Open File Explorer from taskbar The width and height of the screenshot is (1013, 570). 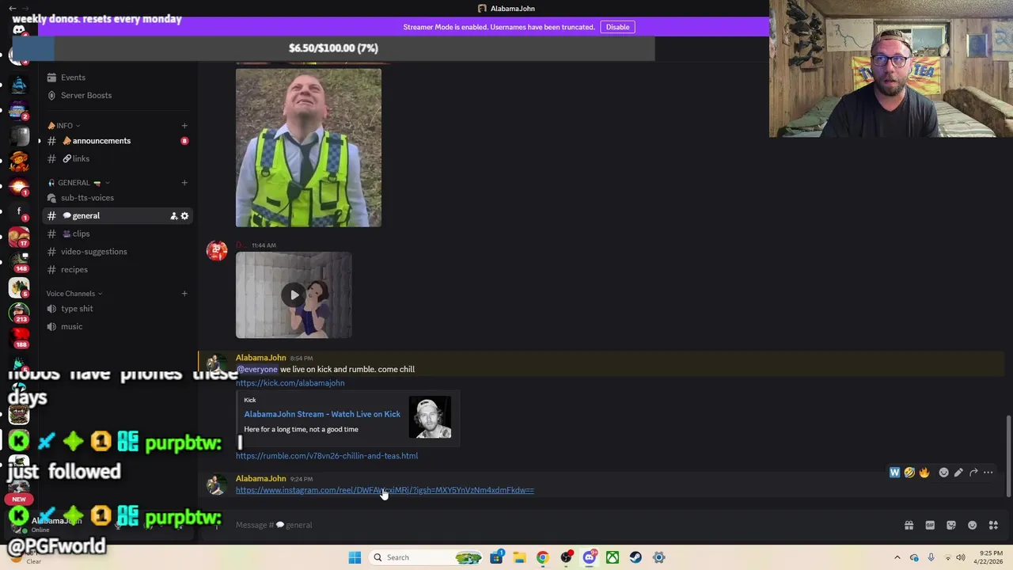[x=519, y=557]
